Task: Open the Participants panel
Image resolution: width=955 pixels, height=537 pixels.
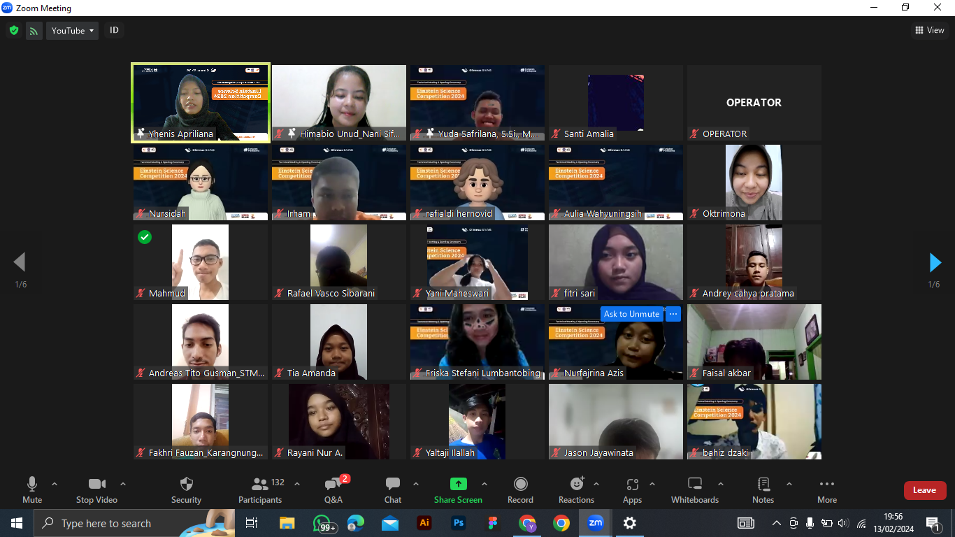Action: coord(260,489)
